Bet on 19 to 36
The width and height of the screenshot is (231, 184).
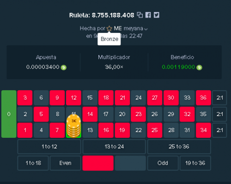point(195,163)
